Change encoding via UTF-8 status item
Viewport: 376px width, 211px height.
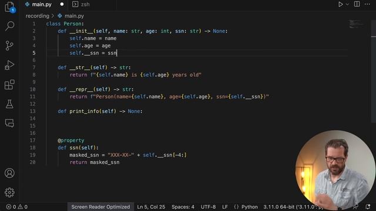pyautogui.click(x=208, y=207)
